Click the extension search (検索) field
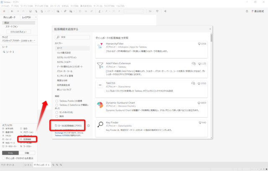 coord(72,37)
